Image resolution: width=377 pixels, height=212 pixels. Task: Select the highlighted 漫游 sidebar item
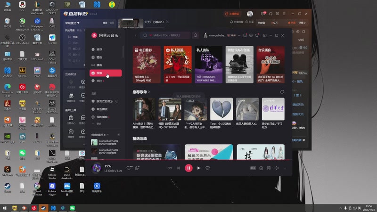tap(105, 73)
